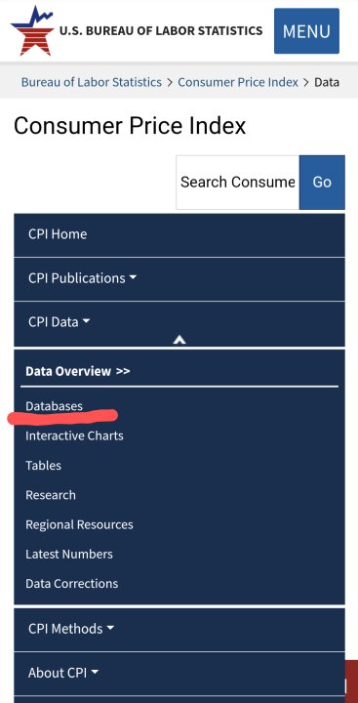Open the MENU button

[306, 31]
